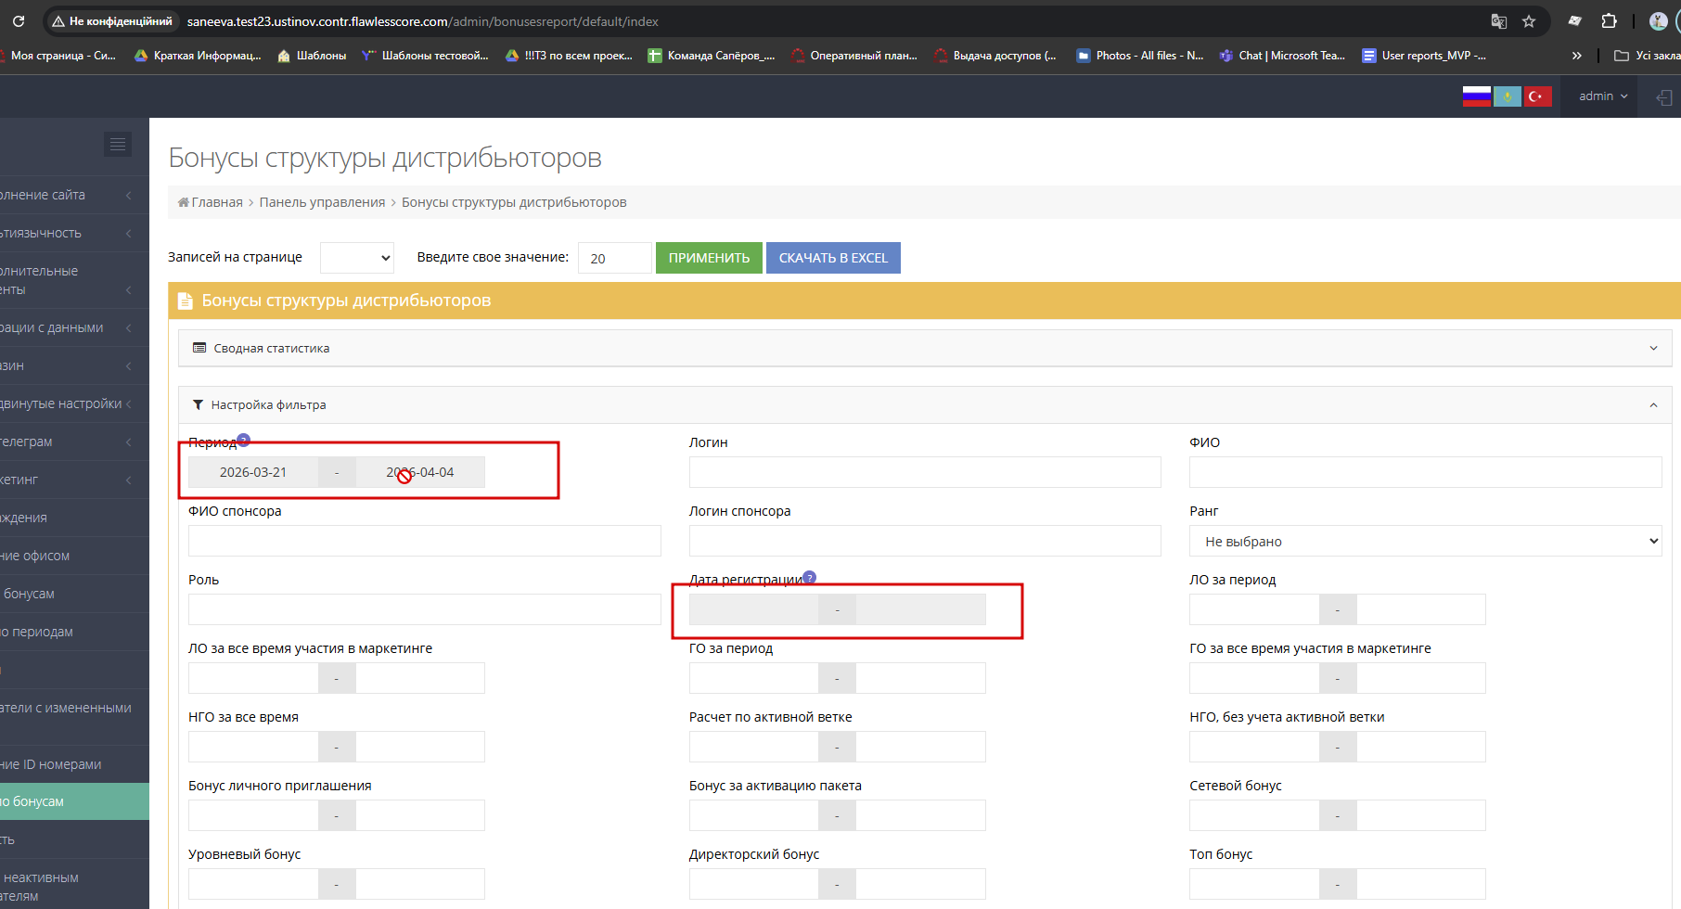Click the Введите свое значение input
Viewport: 1681px width, 909px height.
click(614, 258)
